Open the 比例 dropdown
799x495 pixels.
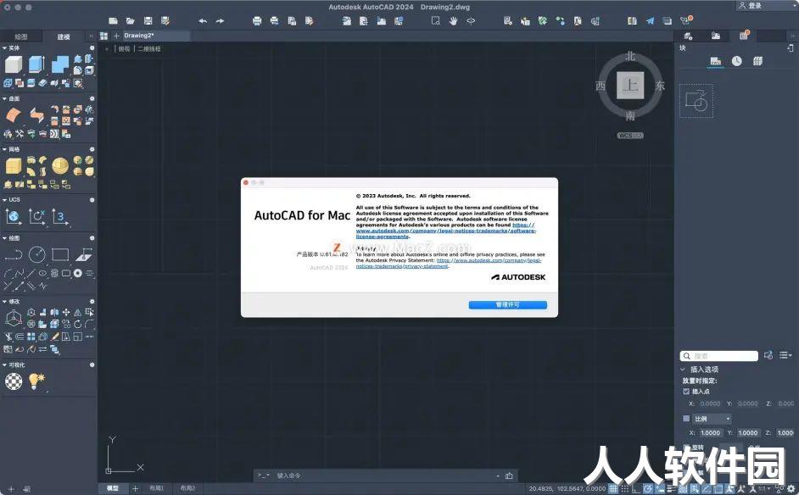tap(712, 419)
